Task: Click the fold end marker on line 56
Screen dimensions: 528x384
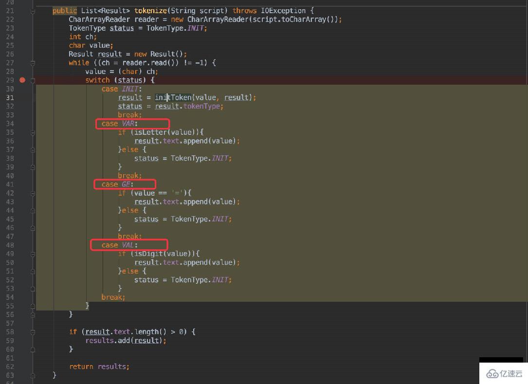Action: tap(33, 315)
